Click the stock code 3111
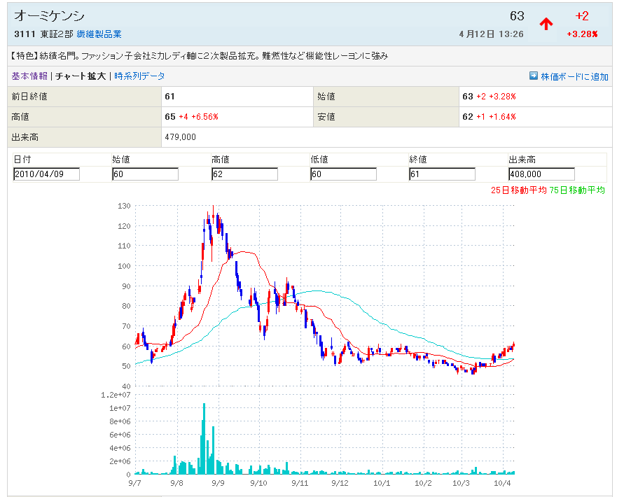The image size is (624, 497). click(25, 34)
